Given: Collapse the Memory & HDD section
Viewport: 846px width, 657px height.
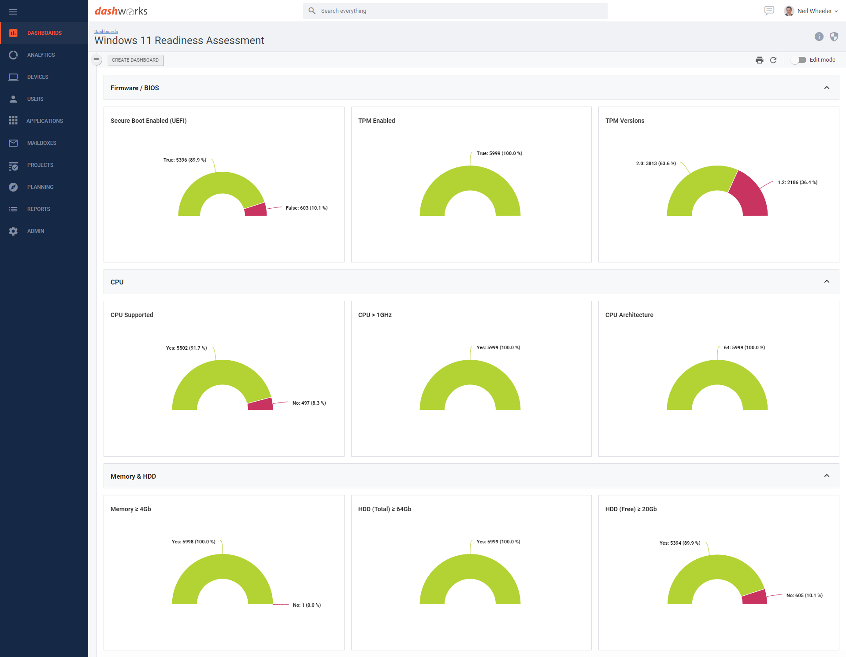Looking at the screenshot, I should 827,476.
